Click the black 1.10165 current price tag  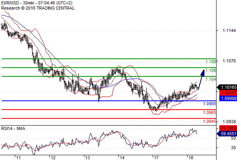pyautogui.click(x=227, y=87)
